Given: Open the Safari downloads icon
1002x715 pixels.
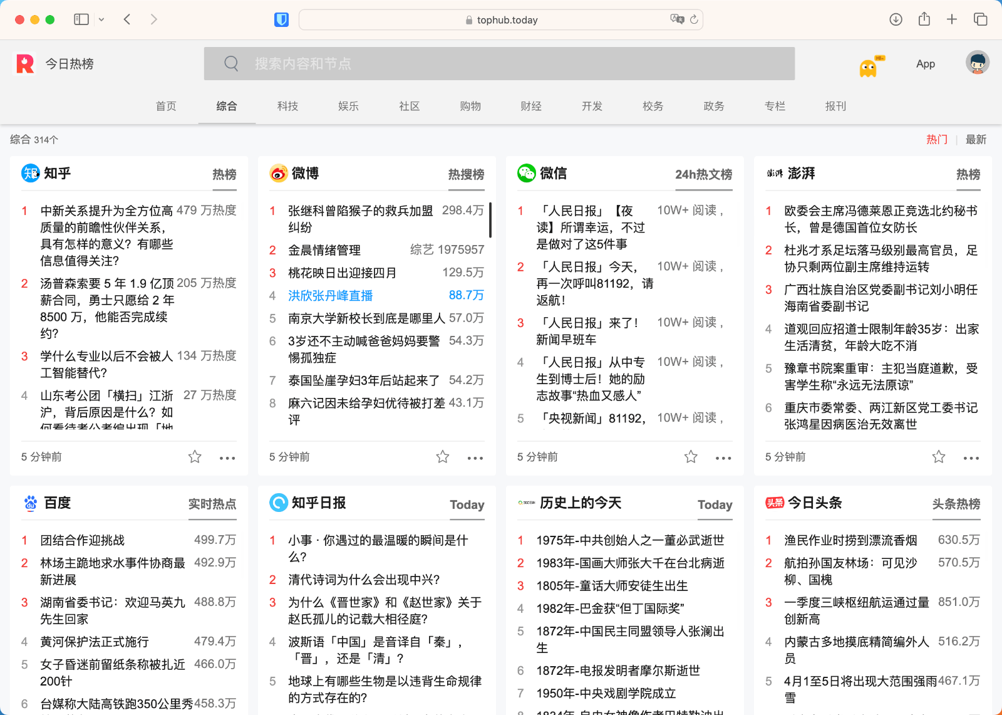Looking at the screenshot, I should pyautogui.click(x=896, y=19).
